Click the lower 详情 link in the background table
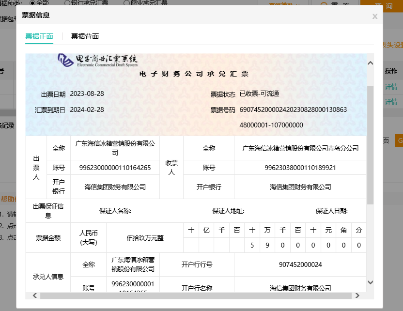The height and width of the screenshot is (311, 403). (x=391, y=102)
